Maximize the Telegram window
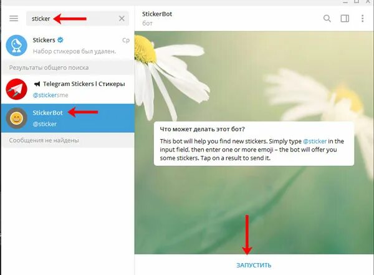Screen dimensions: 374x275 coord(357,1)
